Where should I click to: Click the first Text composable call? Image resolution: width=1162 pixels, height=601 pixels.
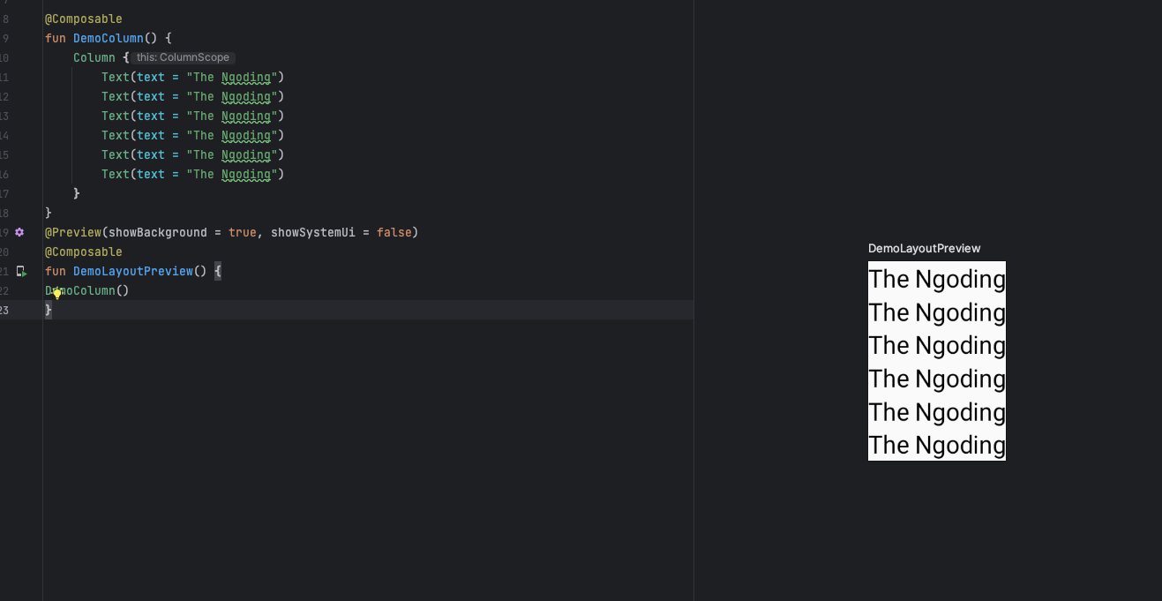[x=115, y=77]
